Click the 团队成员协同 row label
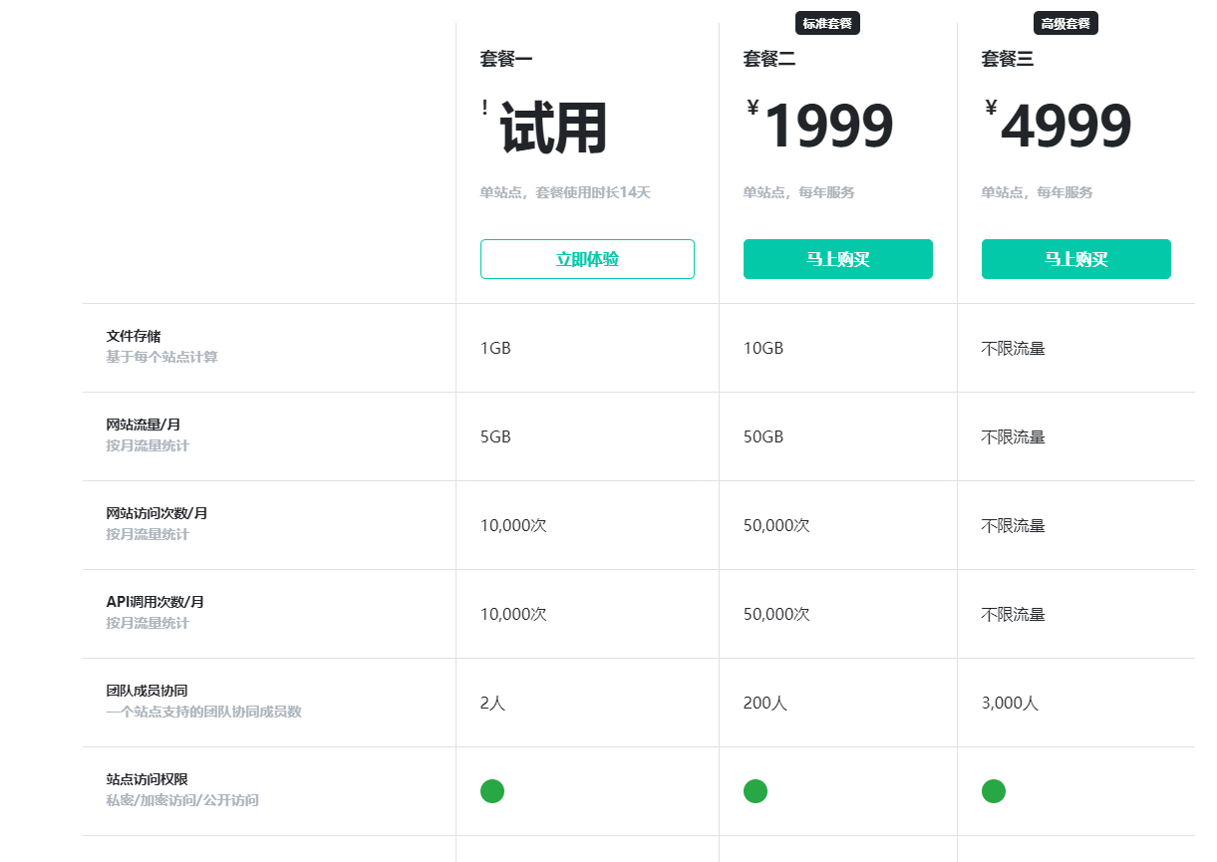This screenshot has height=862, width=1217. [x=148, y=691]
